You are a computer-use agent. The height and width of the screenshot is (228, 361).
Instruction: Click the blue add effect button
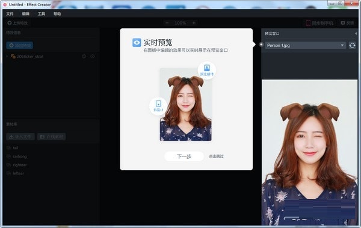(20, 45)
